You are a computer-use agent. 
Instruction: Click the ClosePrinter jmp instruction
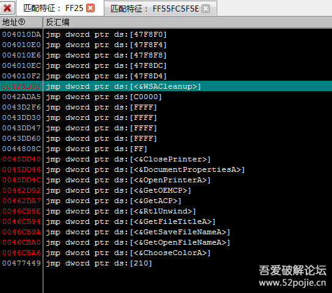tap(128, 159)
